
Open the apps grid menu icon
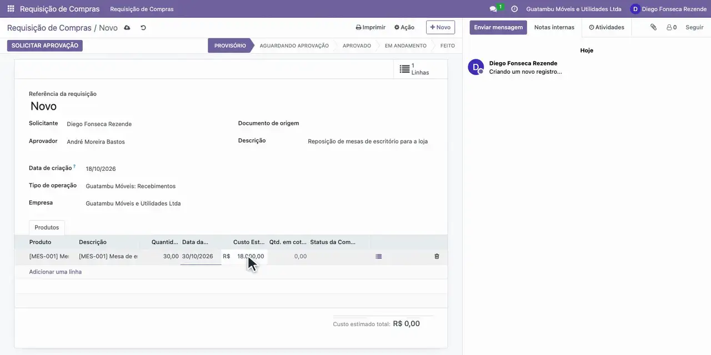coord(11,9)
